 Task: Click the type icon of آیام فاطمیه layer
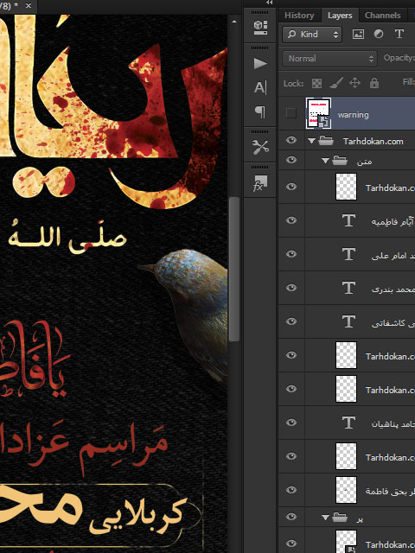coord(348,221)
